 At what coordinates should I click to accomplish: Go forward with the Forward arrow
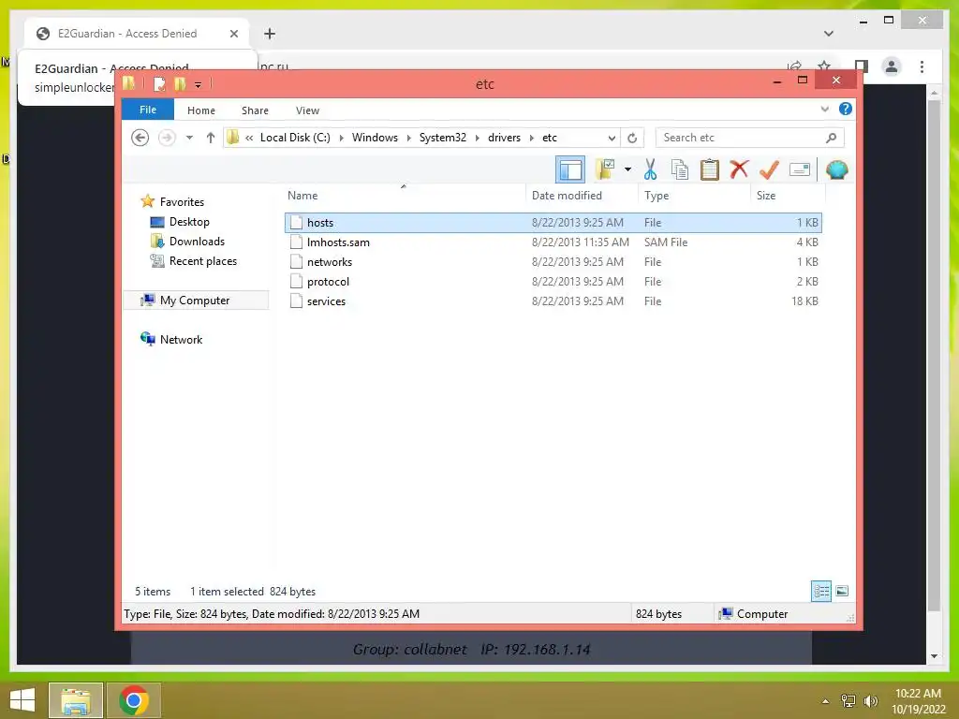[x=167, y=138]
